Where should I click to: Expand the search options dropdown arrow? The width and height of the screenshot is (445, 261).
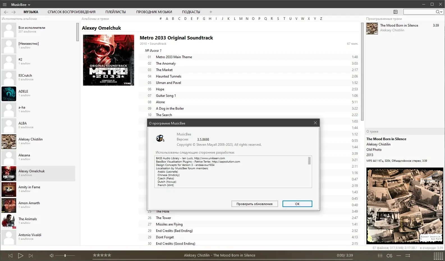[x=441, y=12]
